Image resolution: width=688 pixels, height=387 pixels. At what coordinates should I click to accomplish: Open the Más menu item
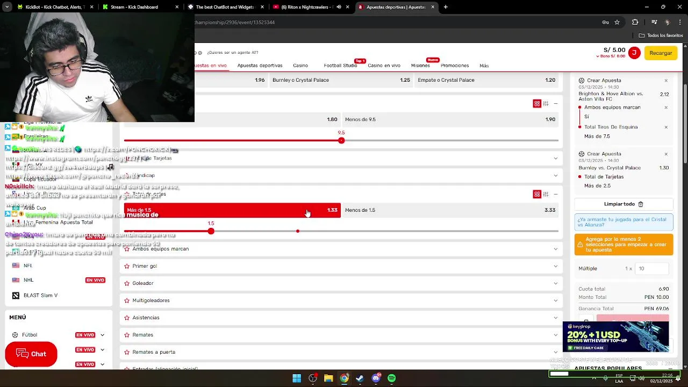tap(484, 66)
